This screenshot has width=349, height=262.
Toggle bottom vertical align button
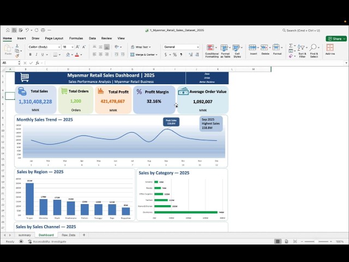click(x=107, y=47)
